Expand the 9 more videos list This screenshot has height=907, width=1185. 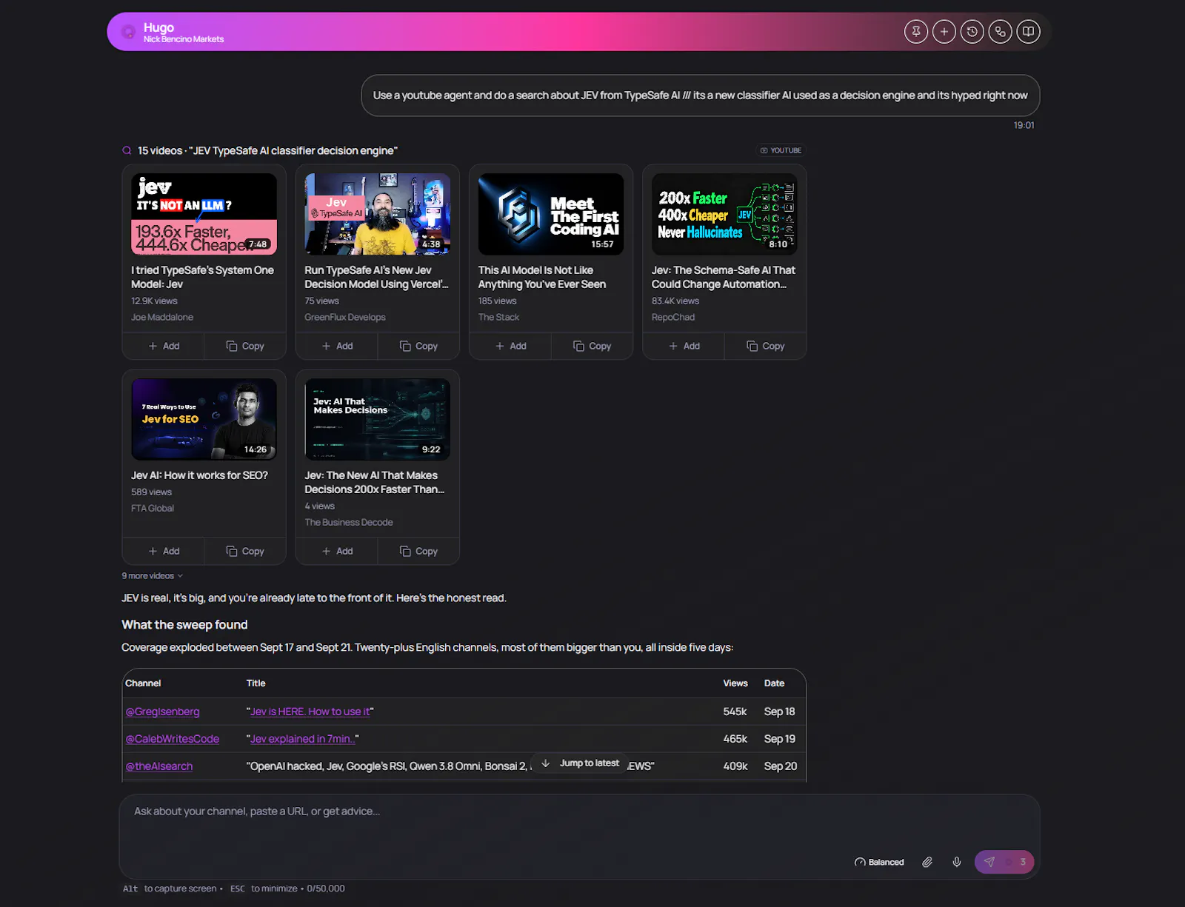pyautogui.click(x=152, y=576)
